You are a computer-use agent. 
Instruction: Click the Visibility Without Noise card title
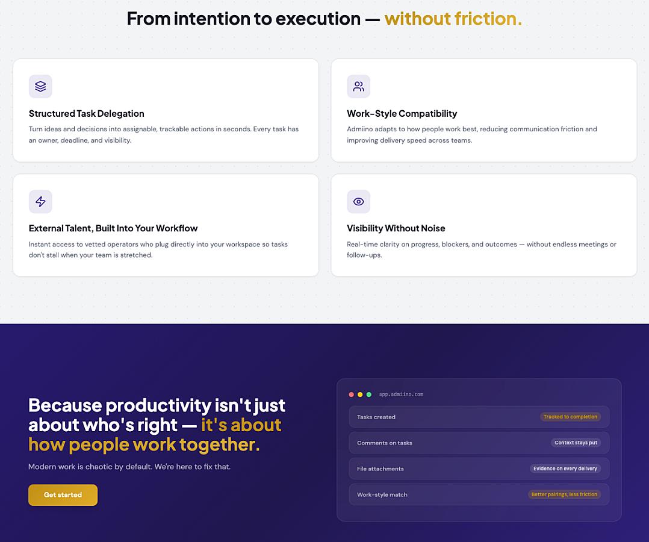coord(396,229)
